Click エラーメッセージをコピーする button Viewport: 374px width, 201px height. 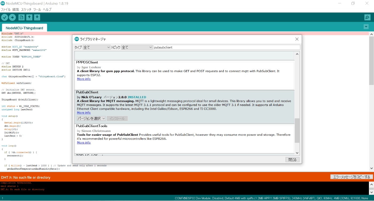point(352,177)
